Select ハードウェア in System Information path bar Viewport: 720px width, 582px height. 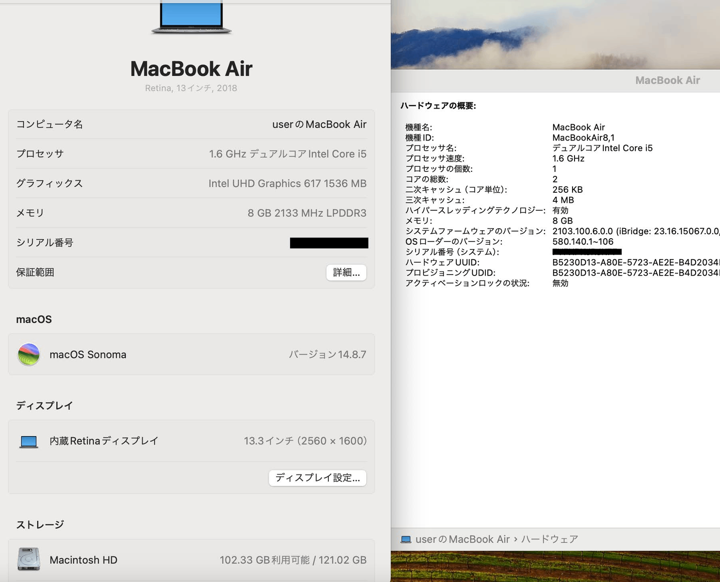pyautogui.click(x=550, y=539)
